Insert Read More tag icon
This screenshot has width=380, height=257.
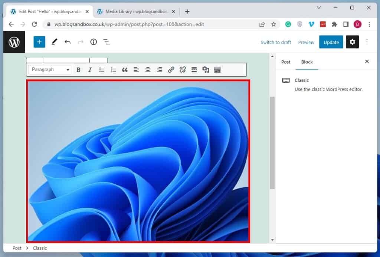pos(194,70)
